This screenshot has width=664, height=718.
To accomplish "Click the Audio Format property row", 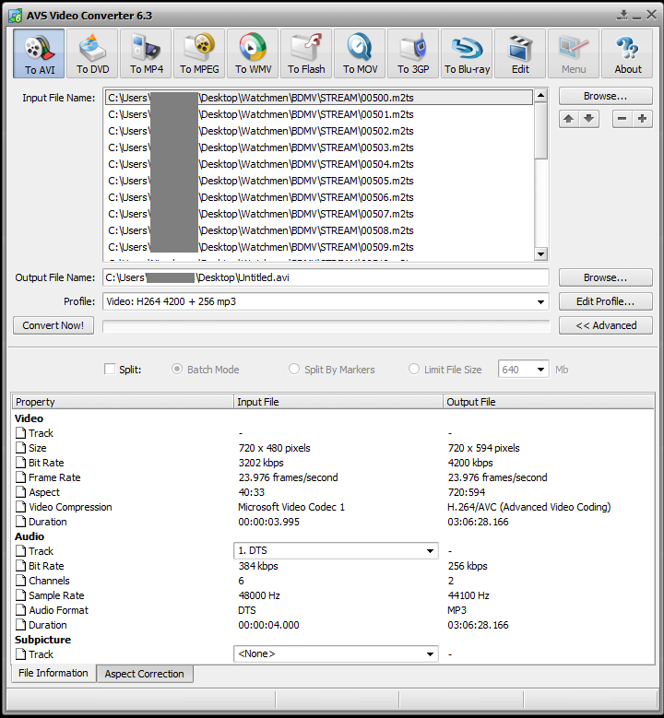I will point(333,610).
